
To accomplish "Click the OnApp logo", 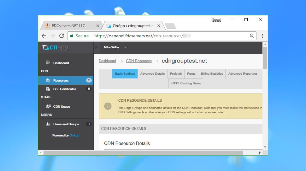I will click(55, 47).
